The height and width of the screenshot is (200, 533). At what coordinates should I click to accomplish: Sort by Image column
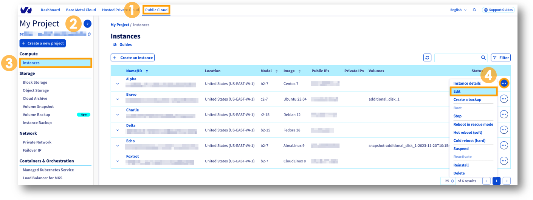pyautogui.click(x=299, y=71)
